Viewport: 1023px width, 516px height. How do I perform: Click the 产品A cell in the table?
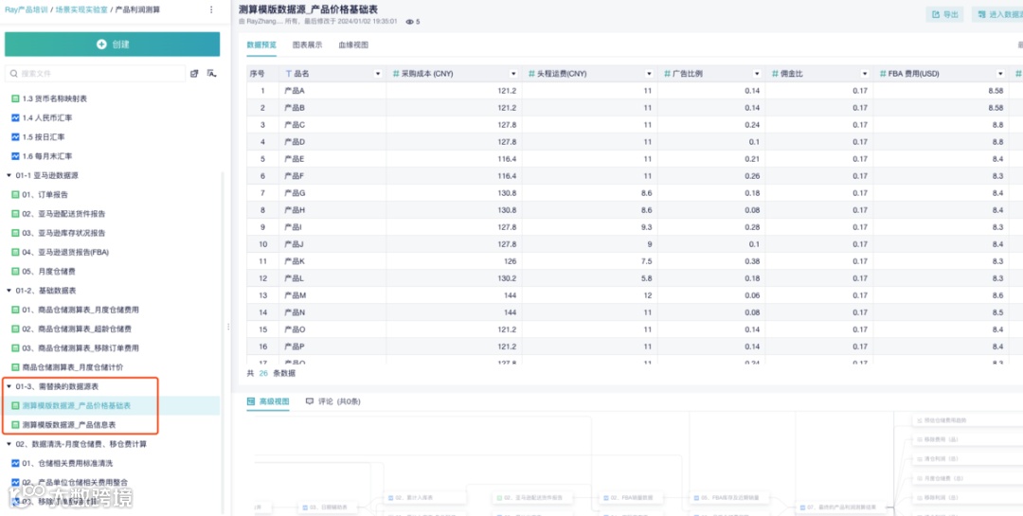click(332, 91)
